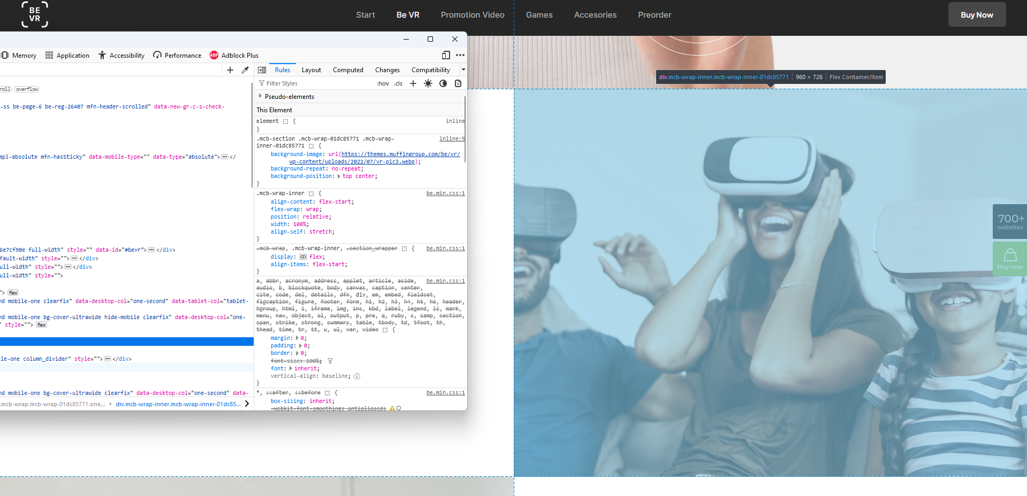Switch to the Computed tab

pos(348,70)
